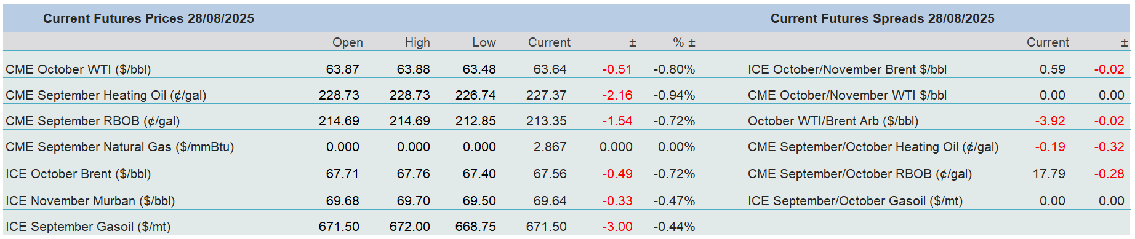Click the CME September/October RBOB spread value 17.79
This screenshot has width=1135, height=239.
click(1049, 174)
